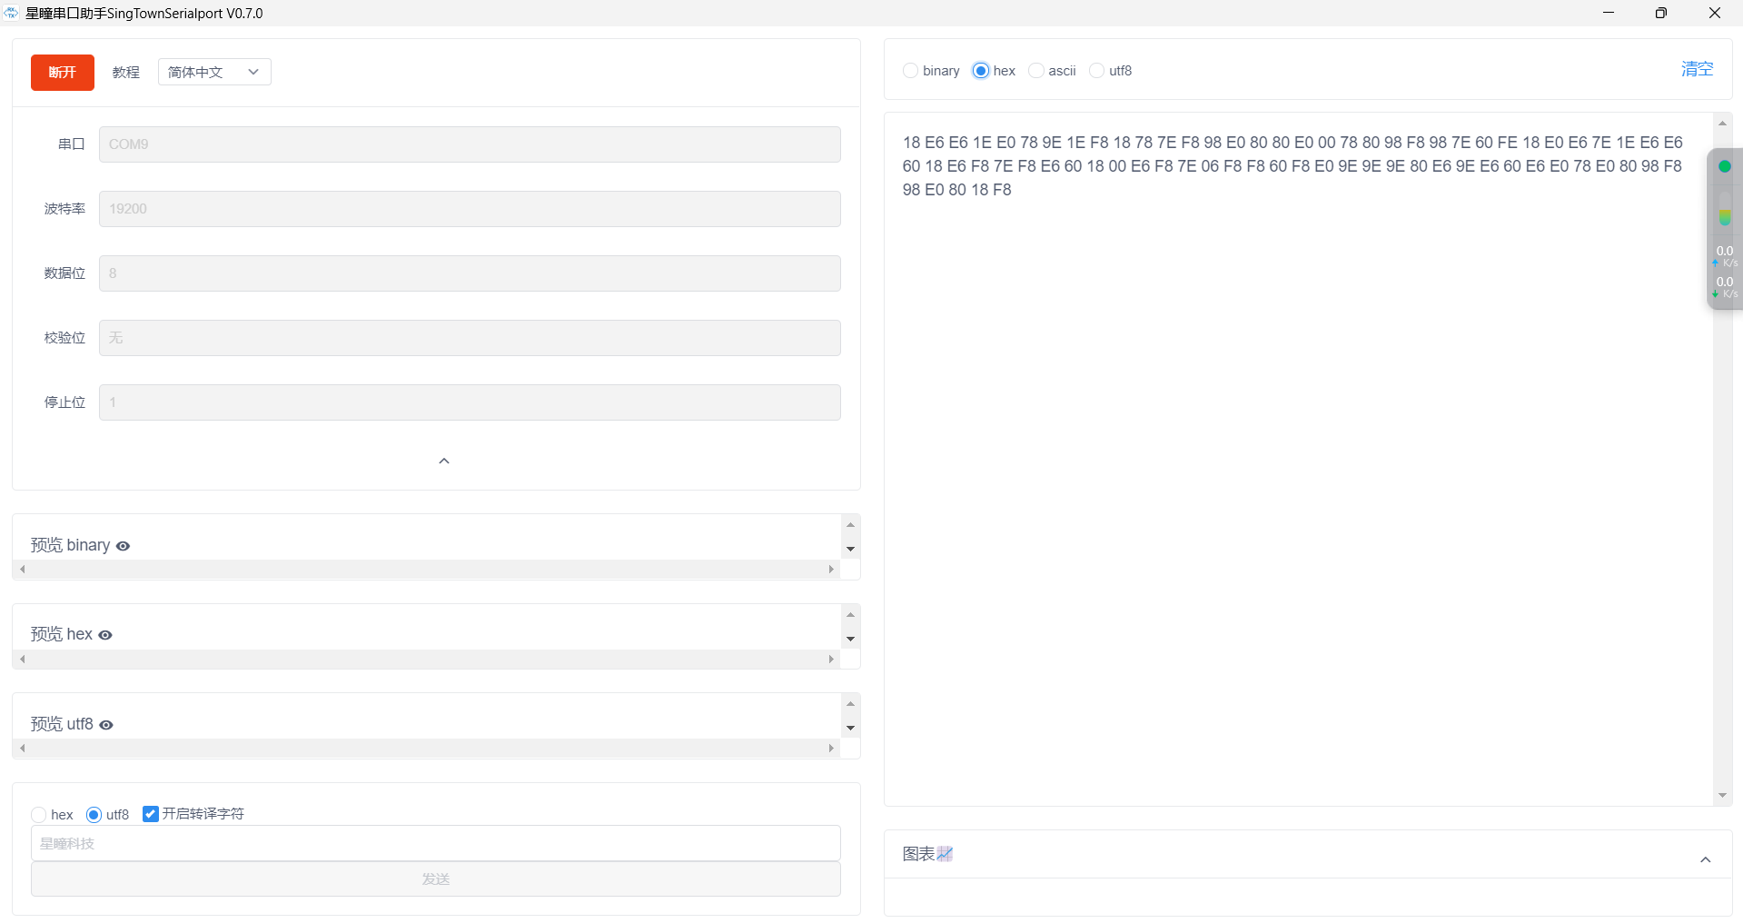Click the binary preview scroll-down arrow

click(850, 549)
